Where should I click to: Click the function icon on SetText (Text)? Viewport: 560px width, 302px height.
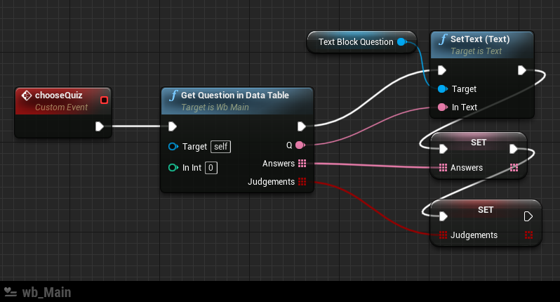pos(444,39)
